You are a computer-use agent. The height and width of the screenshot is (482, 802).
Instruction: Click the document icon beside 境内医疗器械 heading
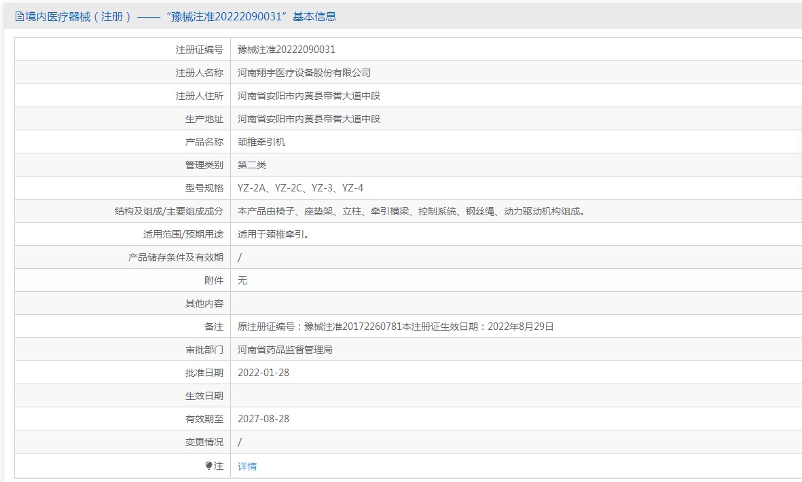coord(20,17)
